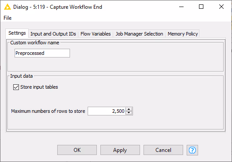Increase maximum rows with up arrow
This screenshot has width=232, height=162.
(x=129, y=109)
